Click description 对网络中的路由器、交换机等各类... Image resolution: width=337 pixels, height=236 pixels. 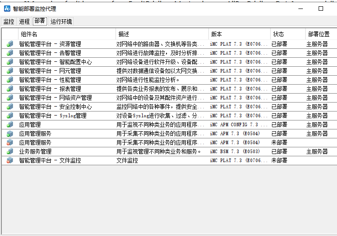coord(160,44)
